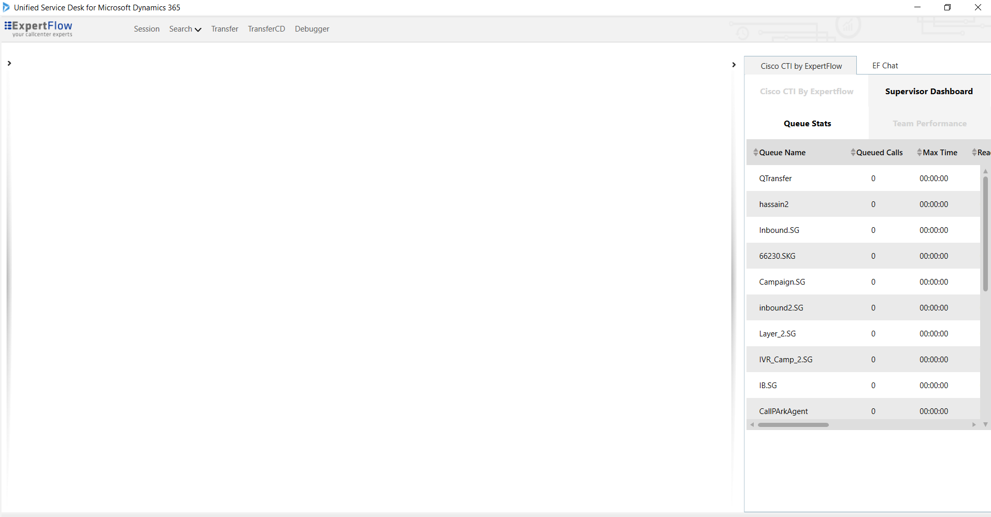Click the scrollbar up arrow
Viewport: 991px width, 517px height.
(x=985, y=171)
